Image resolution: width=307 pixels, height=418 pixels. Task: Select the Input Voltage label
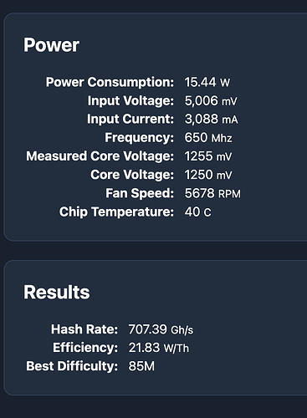130,100
